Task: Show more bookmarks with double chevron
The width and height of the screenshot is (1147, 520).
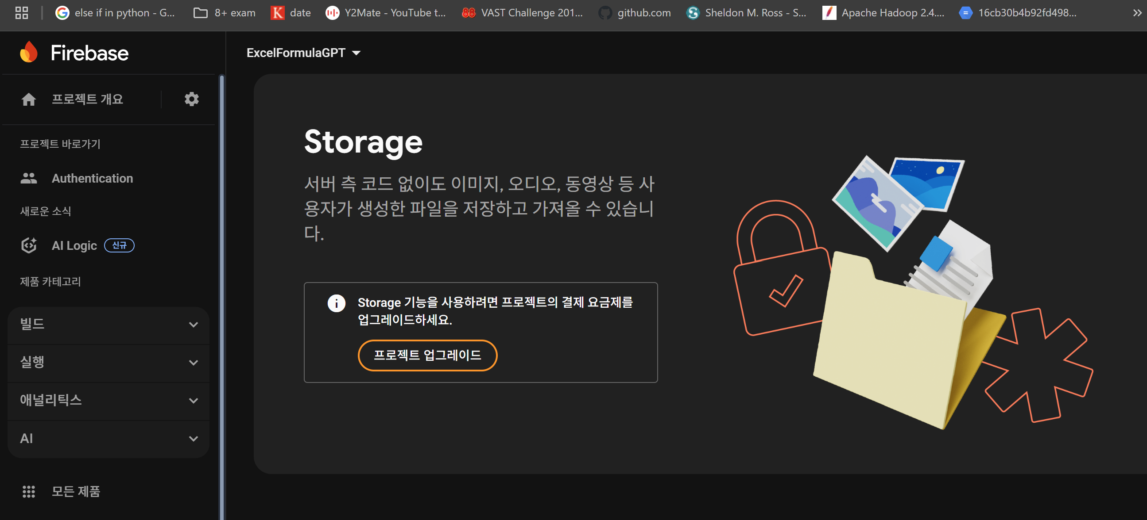Action: coord(1137,12)
